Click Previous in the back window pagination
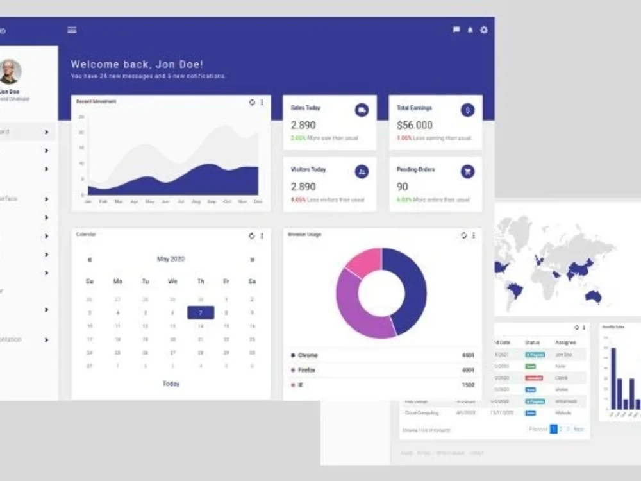Screen dimensions: 641x481 click(538, 429)
